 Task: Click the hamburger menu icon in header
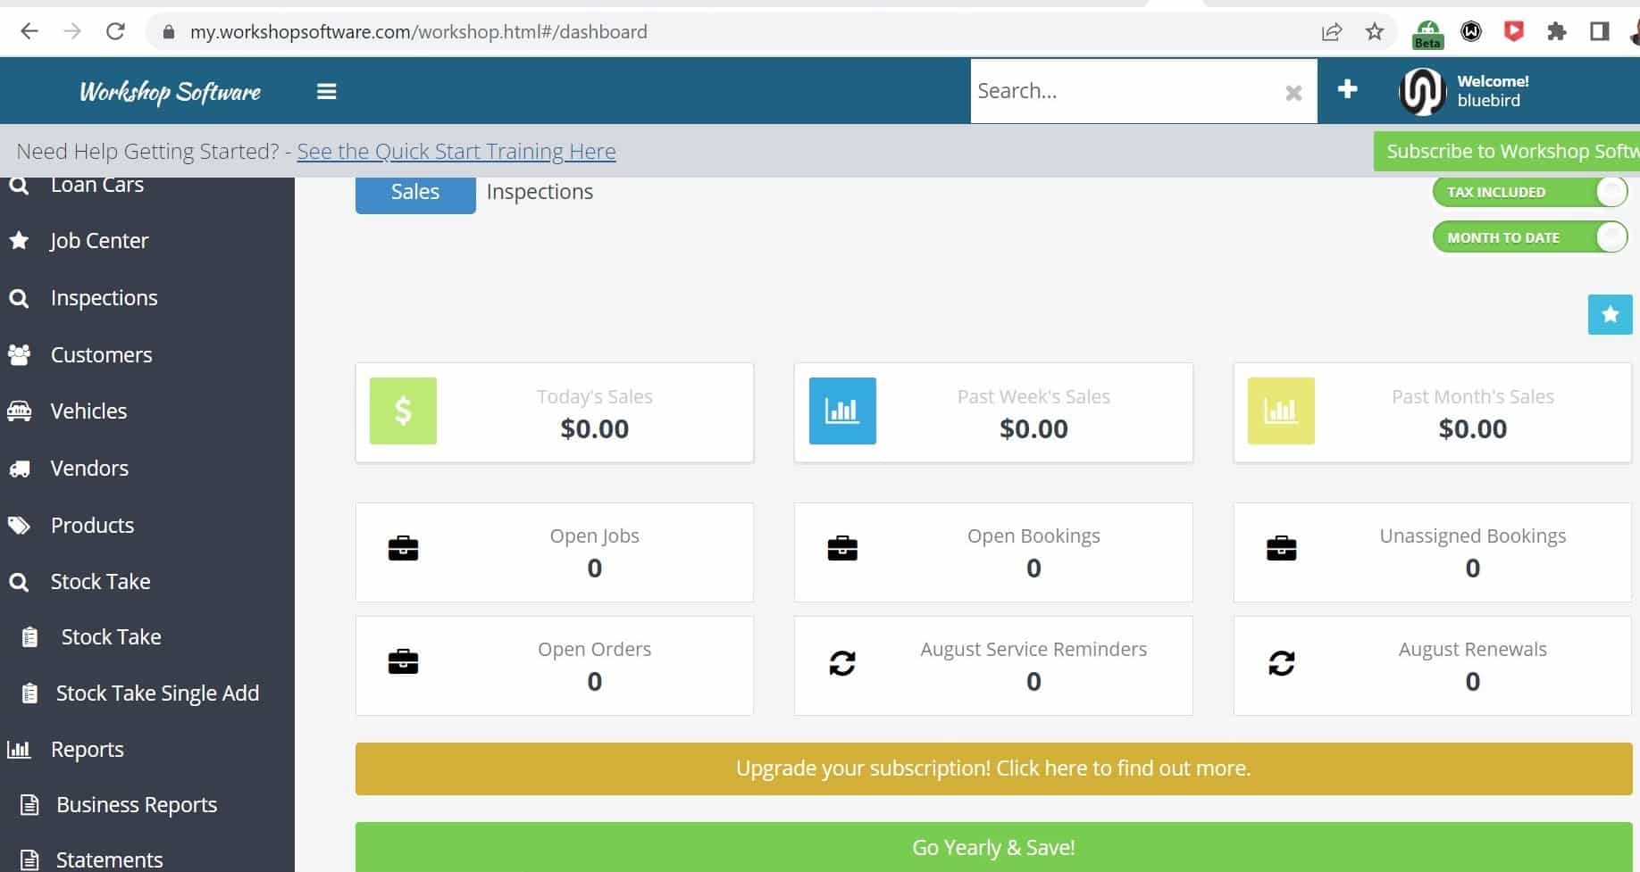pyautogui.click(x=326, y=91)
